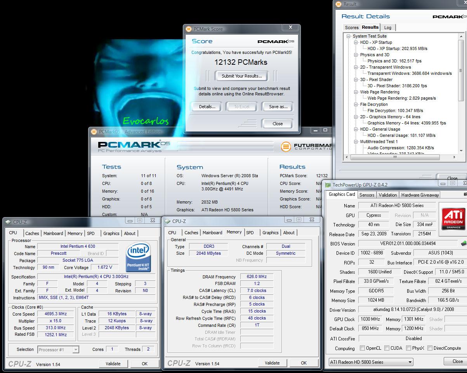Image resolution: width=467 pixels, height=373 pixels.
Task: Open the Processor #1 selection dropdown
Action: [58, 350]
